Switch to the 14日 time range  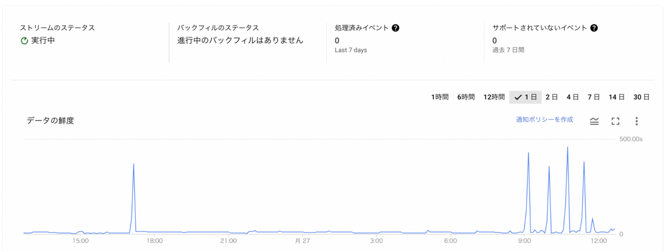pyautogui.click(x=617, y=97)
